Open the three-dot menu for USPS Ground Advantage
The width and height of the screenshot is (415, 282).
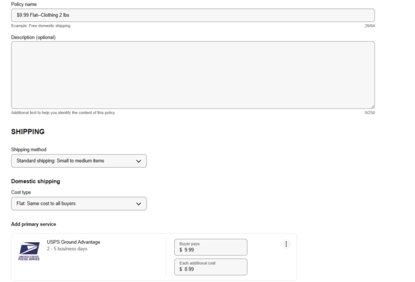286,244
